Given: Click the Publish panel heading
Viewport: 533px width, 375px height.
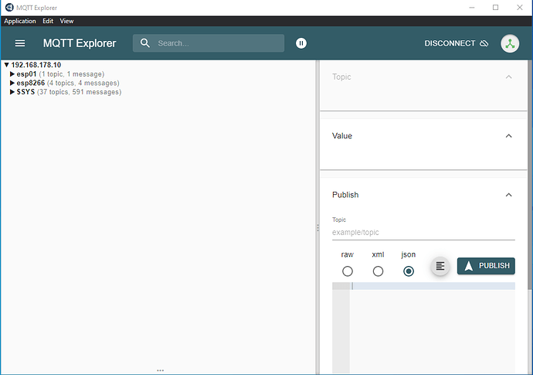Looking at the screenshot, I should (x=345, y=195).
